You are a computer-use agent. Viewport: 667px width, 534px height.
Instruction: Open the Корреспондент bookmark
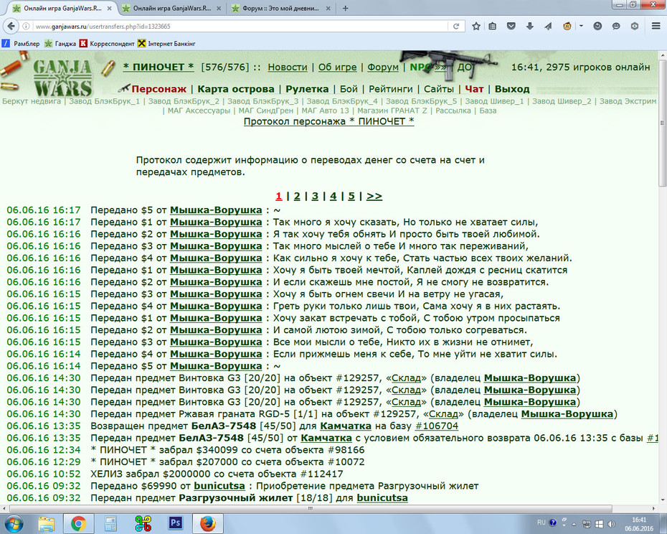coord(107,44)
